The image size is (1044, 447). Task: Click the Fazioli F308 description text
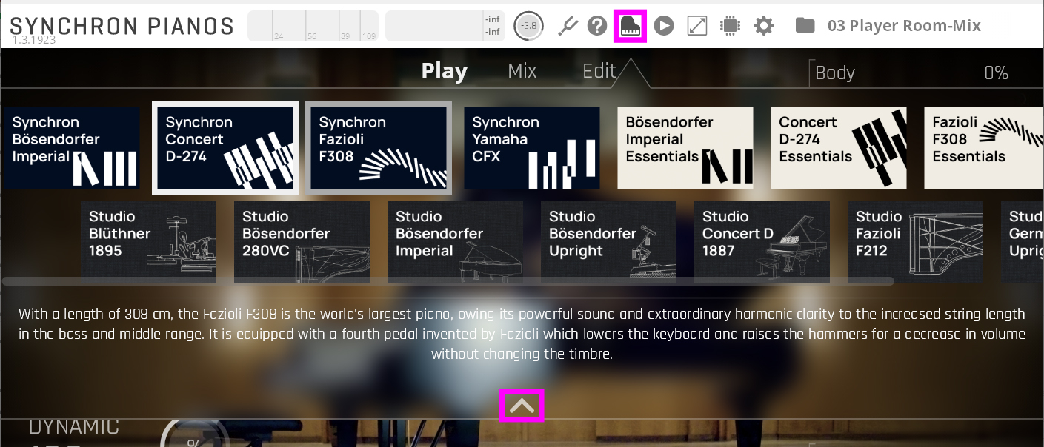click(522, 334)
